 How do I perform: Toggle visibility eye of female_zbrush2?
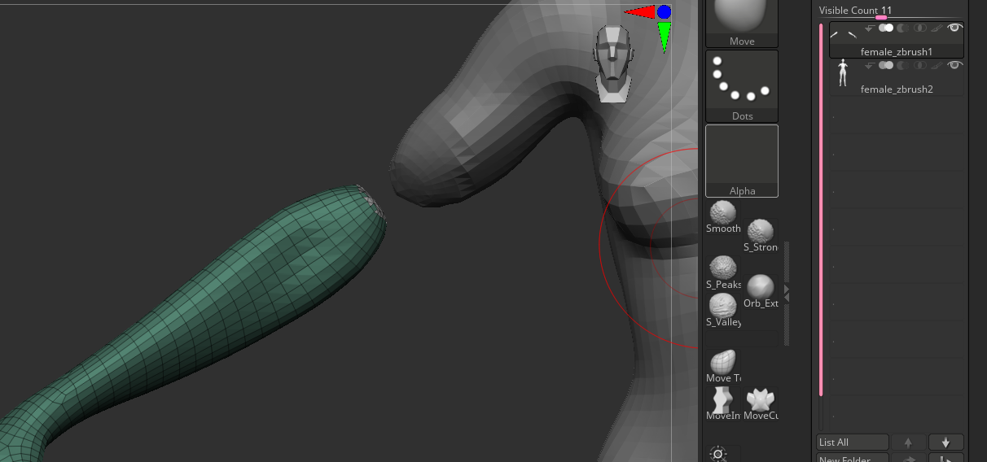pyautogui.click(x=954, y=65)
